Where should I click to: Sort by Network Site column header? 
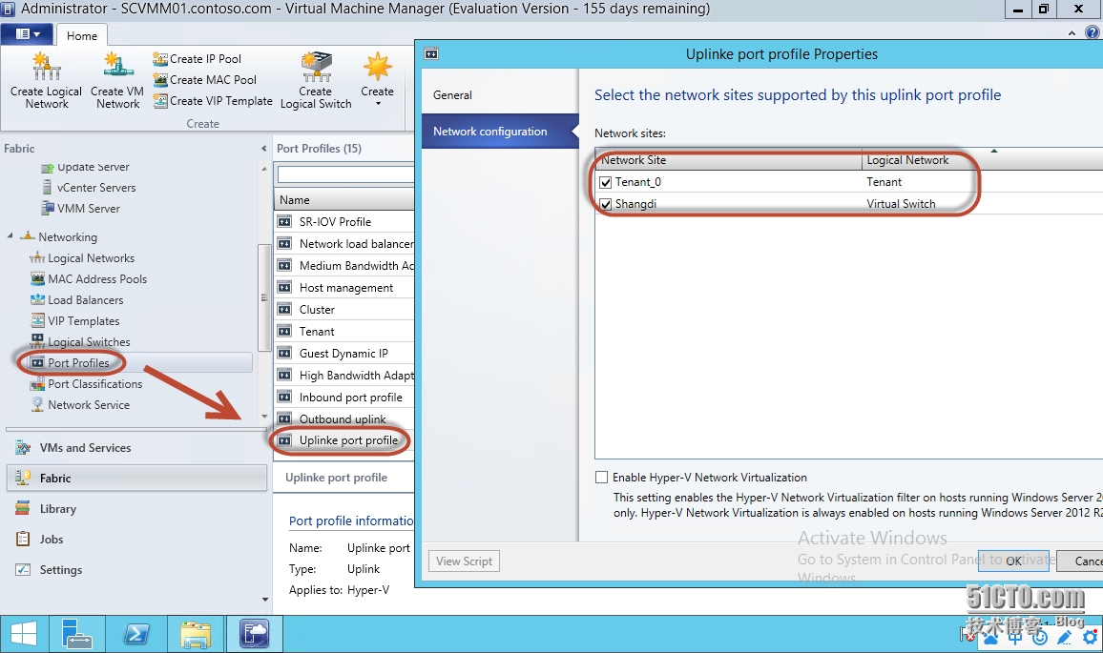pyautogui.click(x=729, y=160)
